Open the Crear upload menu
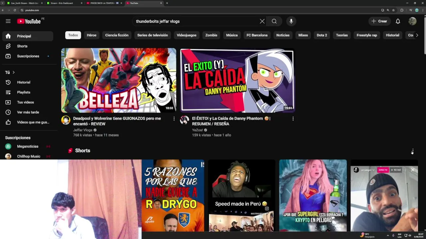426x239 pixels. pos(379,21)
